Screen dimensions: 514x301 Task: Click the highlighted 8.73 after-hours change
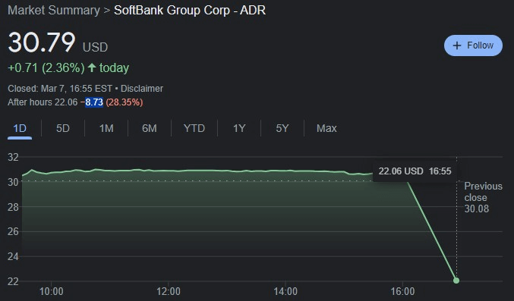coord(94,102)
